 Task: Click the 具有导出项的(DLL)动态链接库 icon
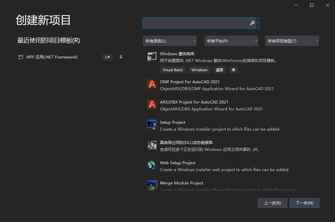click(x=152, y=145)
